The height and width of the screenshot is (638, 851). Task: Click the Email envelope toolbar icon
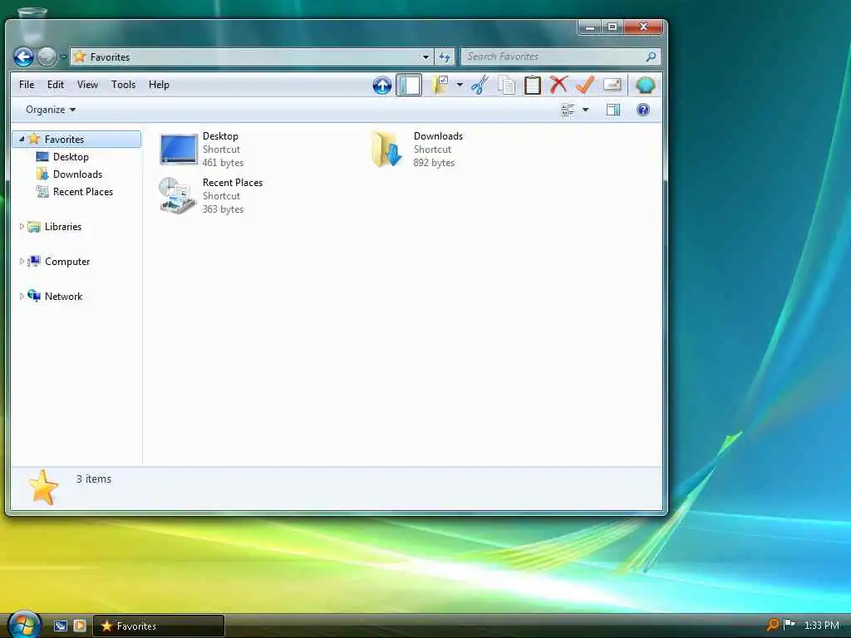tap(612, 84)
